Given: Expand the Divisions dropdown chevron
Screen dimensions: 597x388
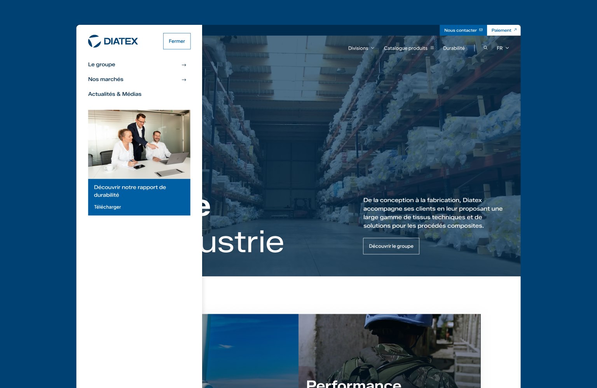Looking at the screenshot, I should tap(372, 48).
